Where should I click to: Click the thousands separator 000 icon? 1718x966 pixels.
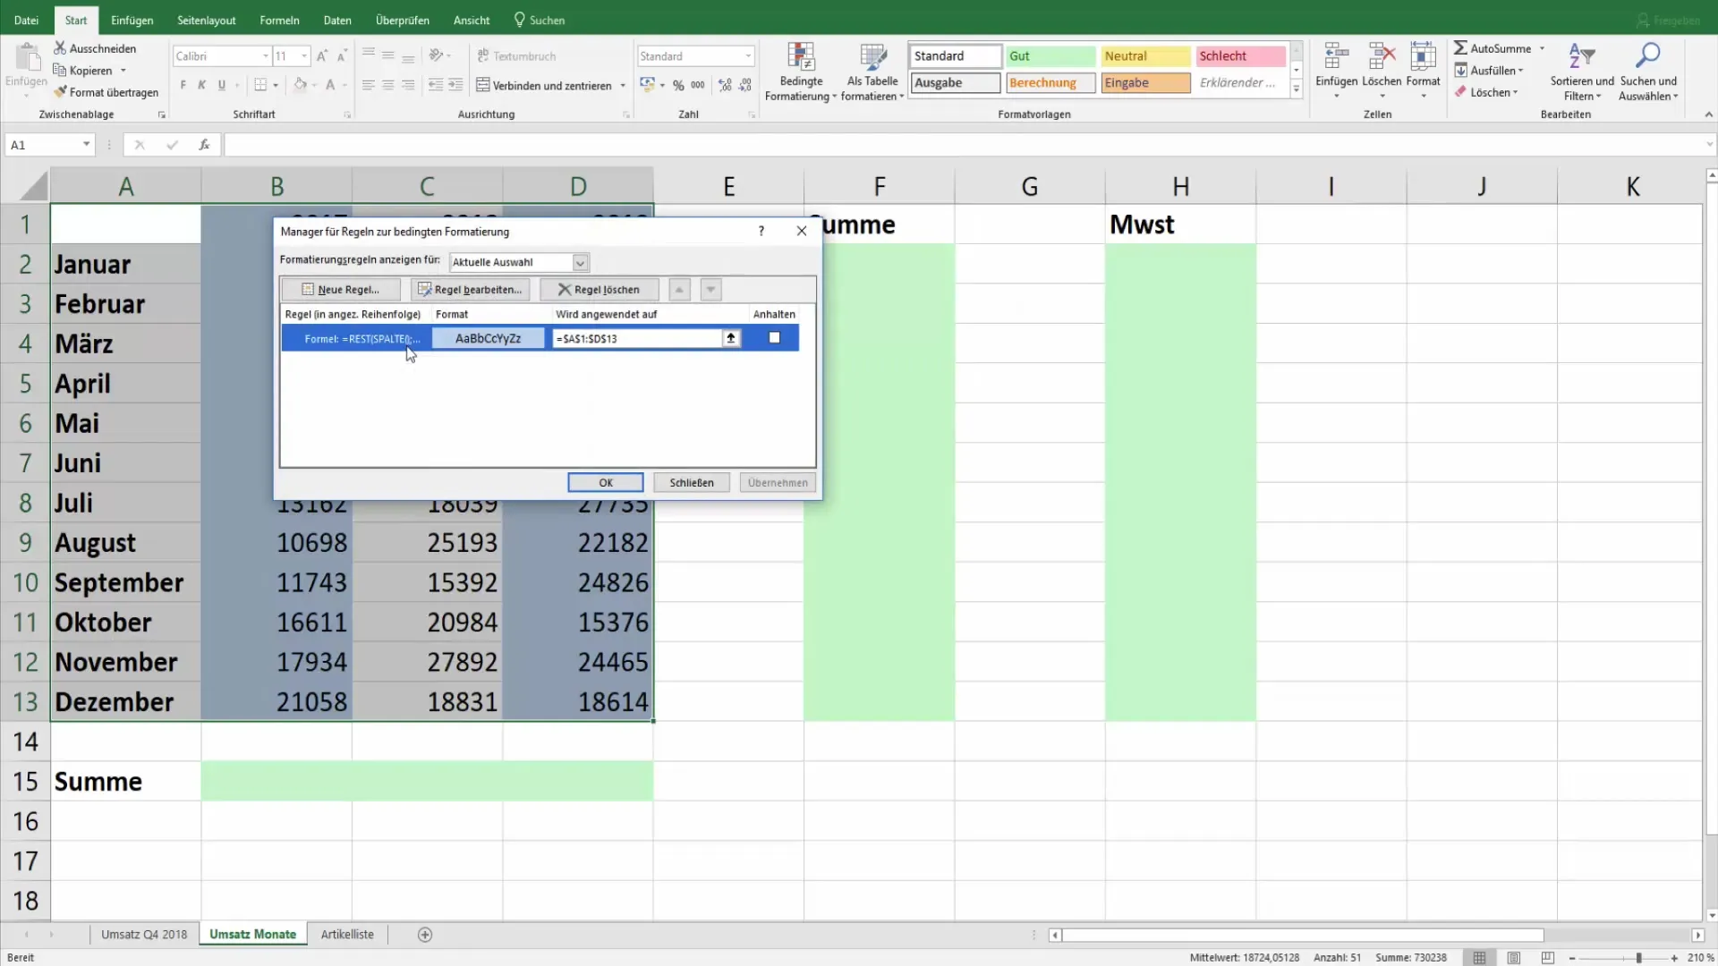click(698, 85)
